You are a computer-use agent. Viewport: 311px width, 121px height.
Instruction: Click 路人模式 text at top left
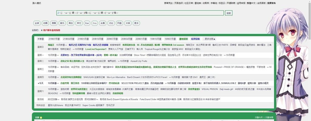pos(37,3)
